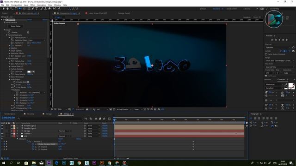Image resolution: width=296 pixels, height=166 pixels.
Task: Switch to the Render Queue tab
Action: coord(10,114)
